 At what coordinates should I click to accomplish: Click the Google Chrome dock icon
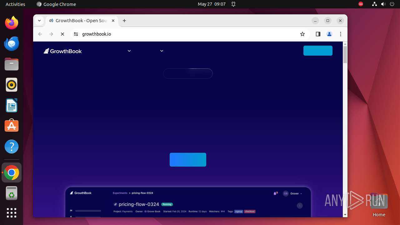[12, 172]
